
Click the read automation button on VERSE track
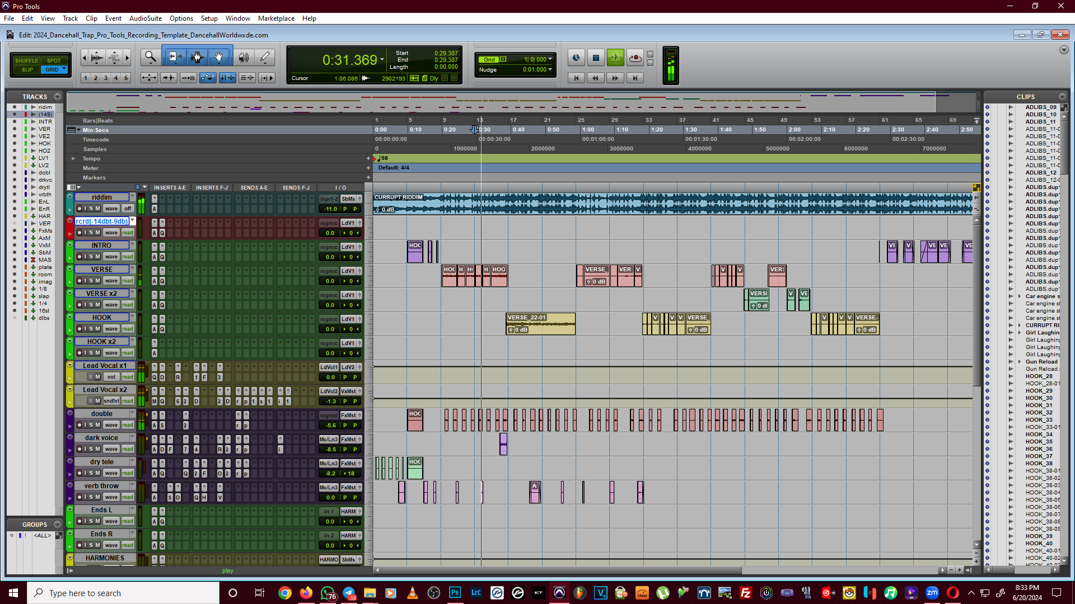[128, 281]
